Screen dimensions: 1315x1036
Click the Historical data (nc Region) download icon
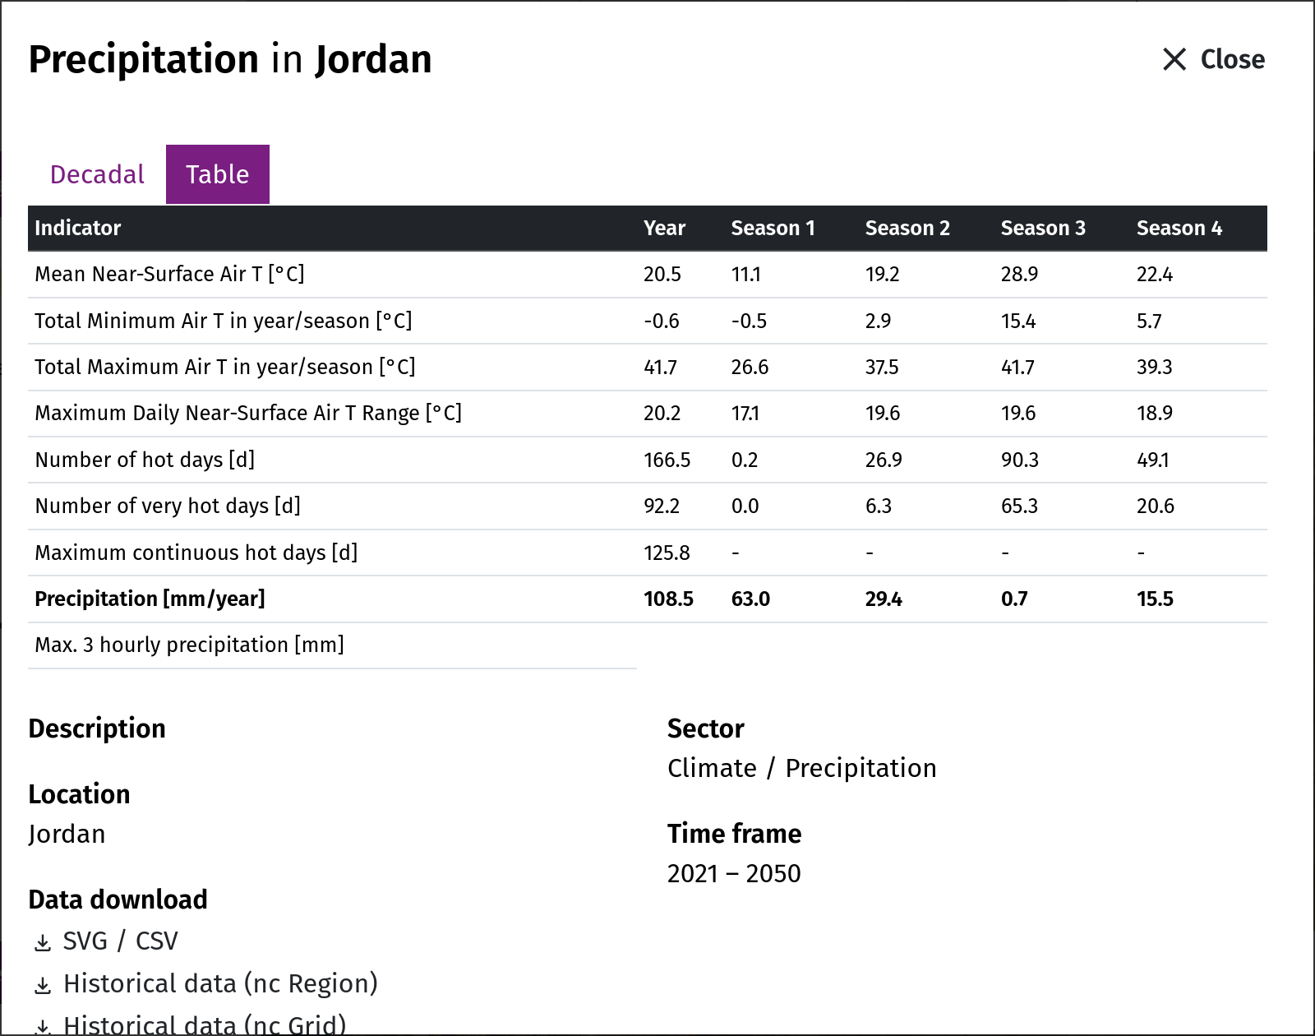(43, 985)
